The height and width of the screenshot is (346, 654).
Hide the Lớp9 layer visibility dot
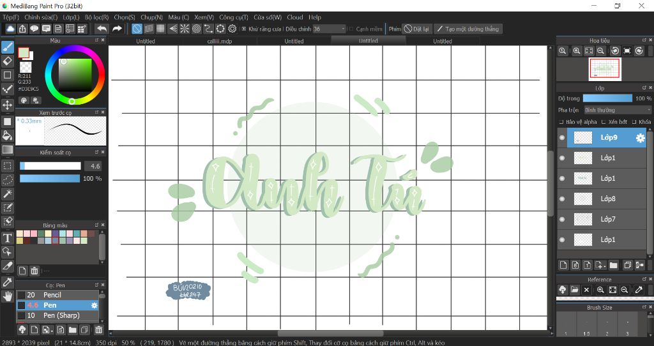click(562, 137)
